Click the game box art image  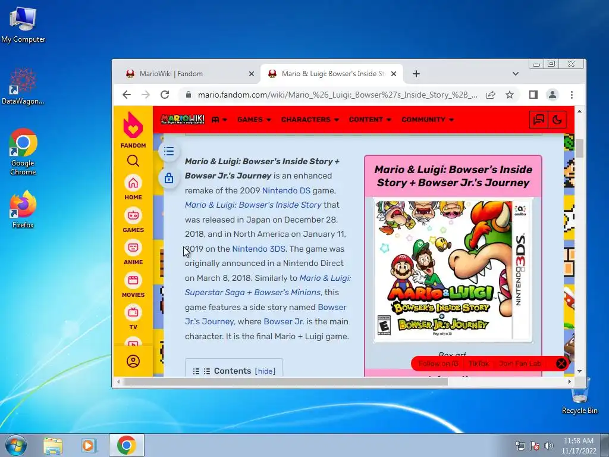click(x=453, y=271)
